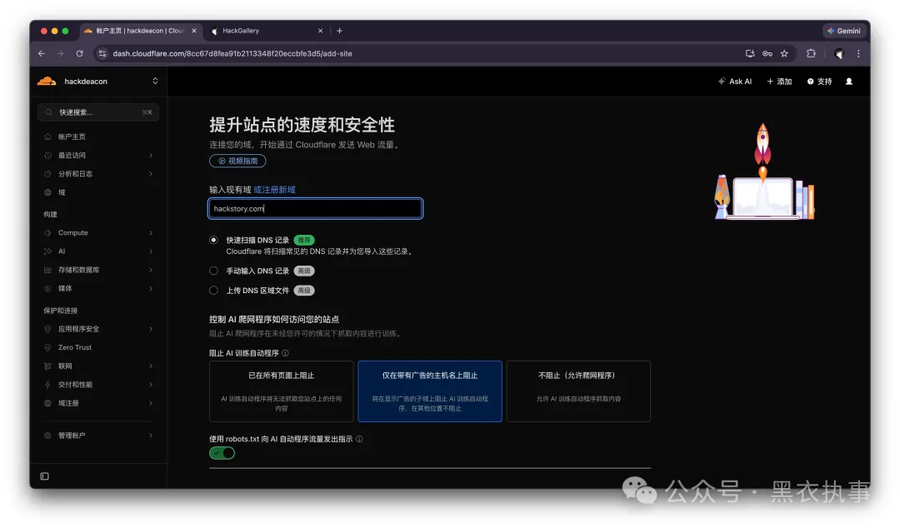900x528 pixels.
Task: Open browser extensions puzzle icon
Action: [x=811, y=53]
